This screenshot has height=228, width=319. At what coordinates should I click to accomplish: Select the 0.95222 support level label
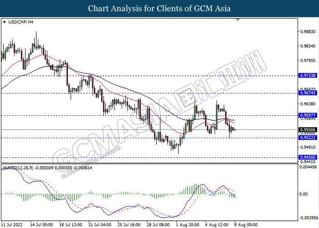[308, 138]
